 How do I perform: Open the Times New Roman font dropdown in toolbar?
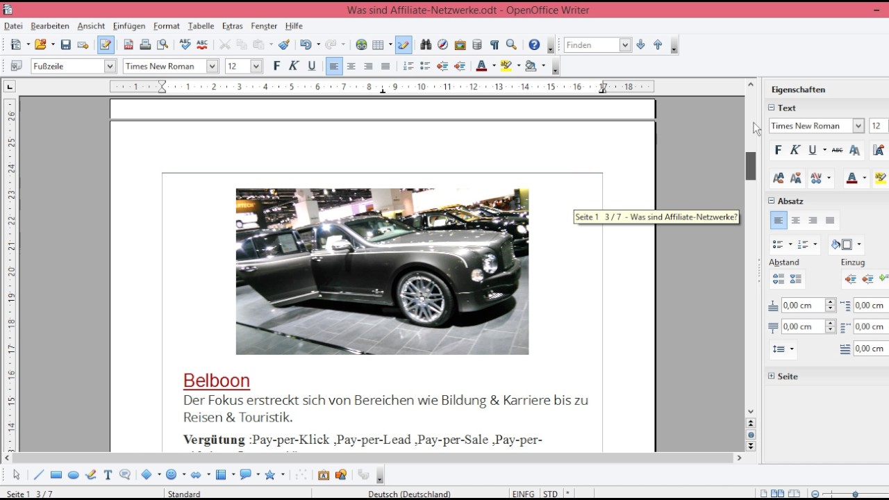(213, 66)
